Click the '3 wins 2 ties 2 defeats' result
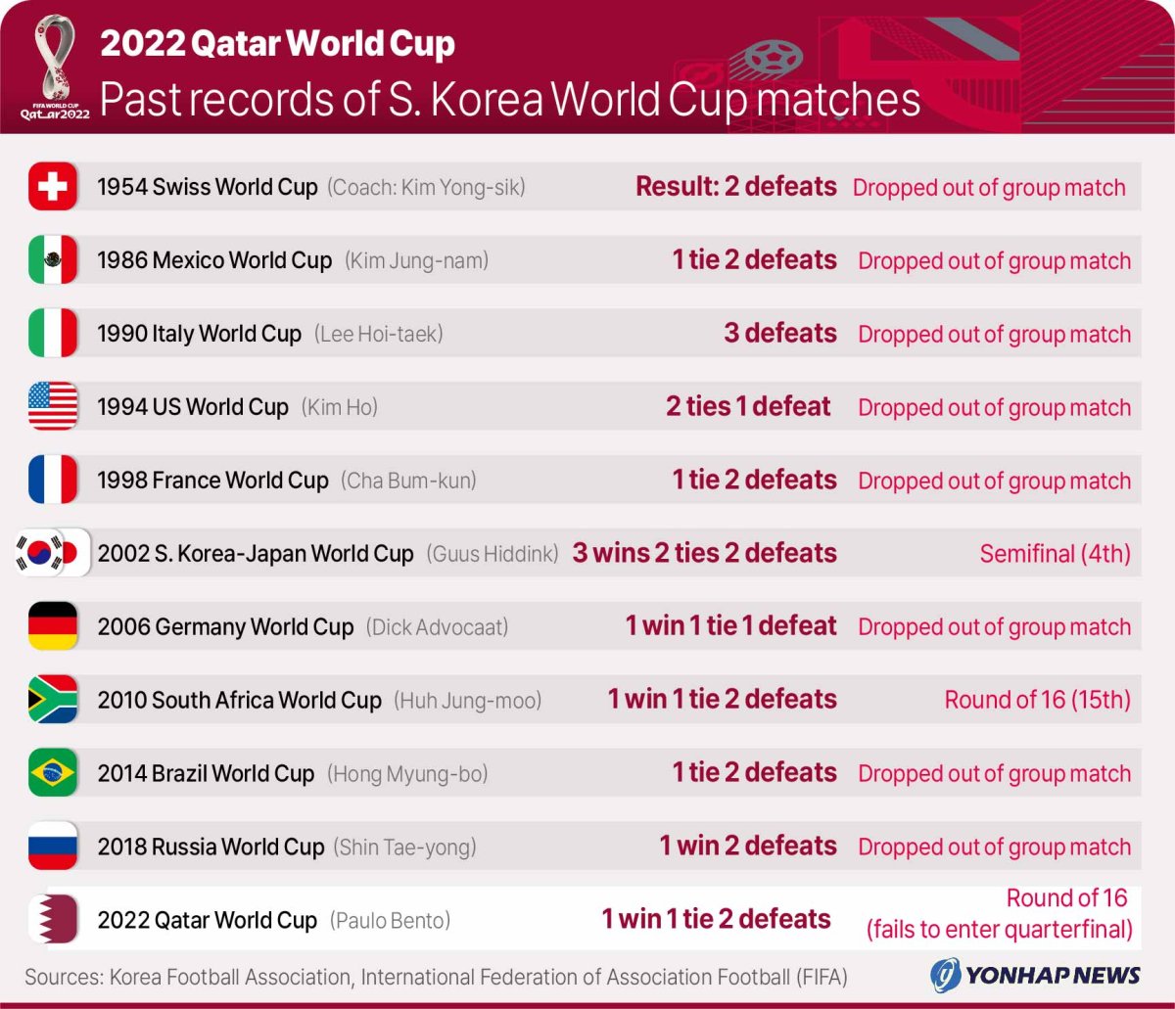 704,553
